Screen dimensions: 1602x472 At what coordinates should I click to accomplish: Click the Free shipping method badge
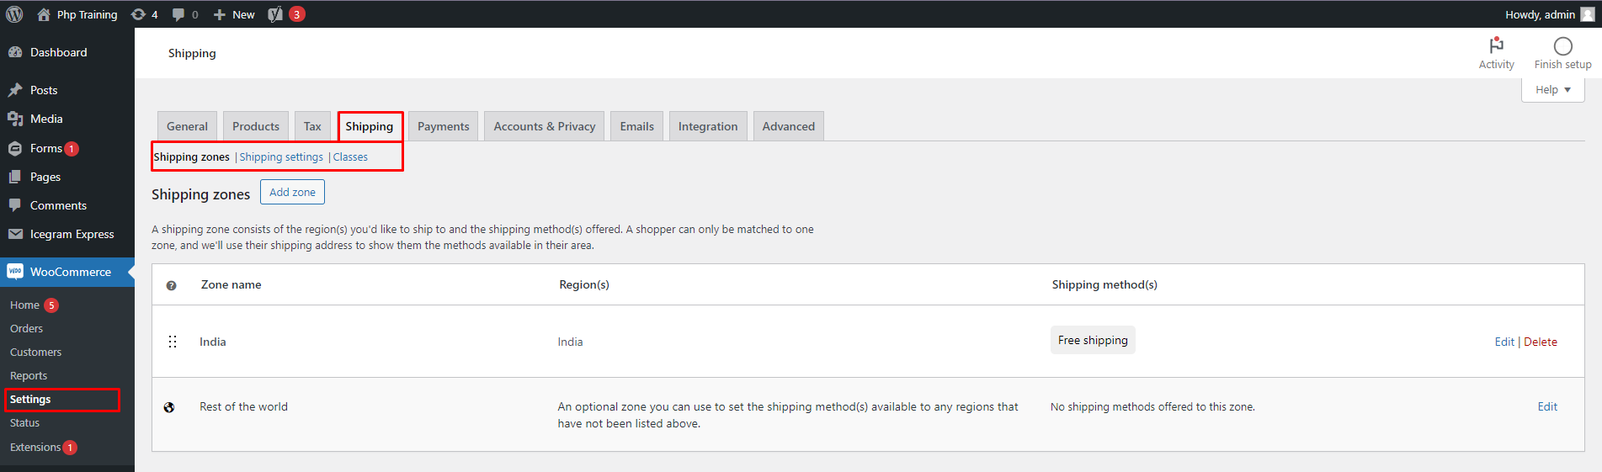[x=1092, y=340]
